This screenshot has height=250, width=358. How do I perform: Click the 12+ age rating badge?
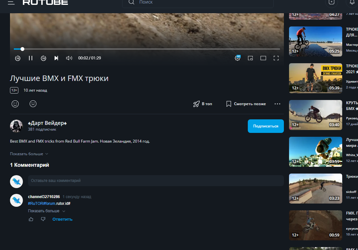coord(14,90)
